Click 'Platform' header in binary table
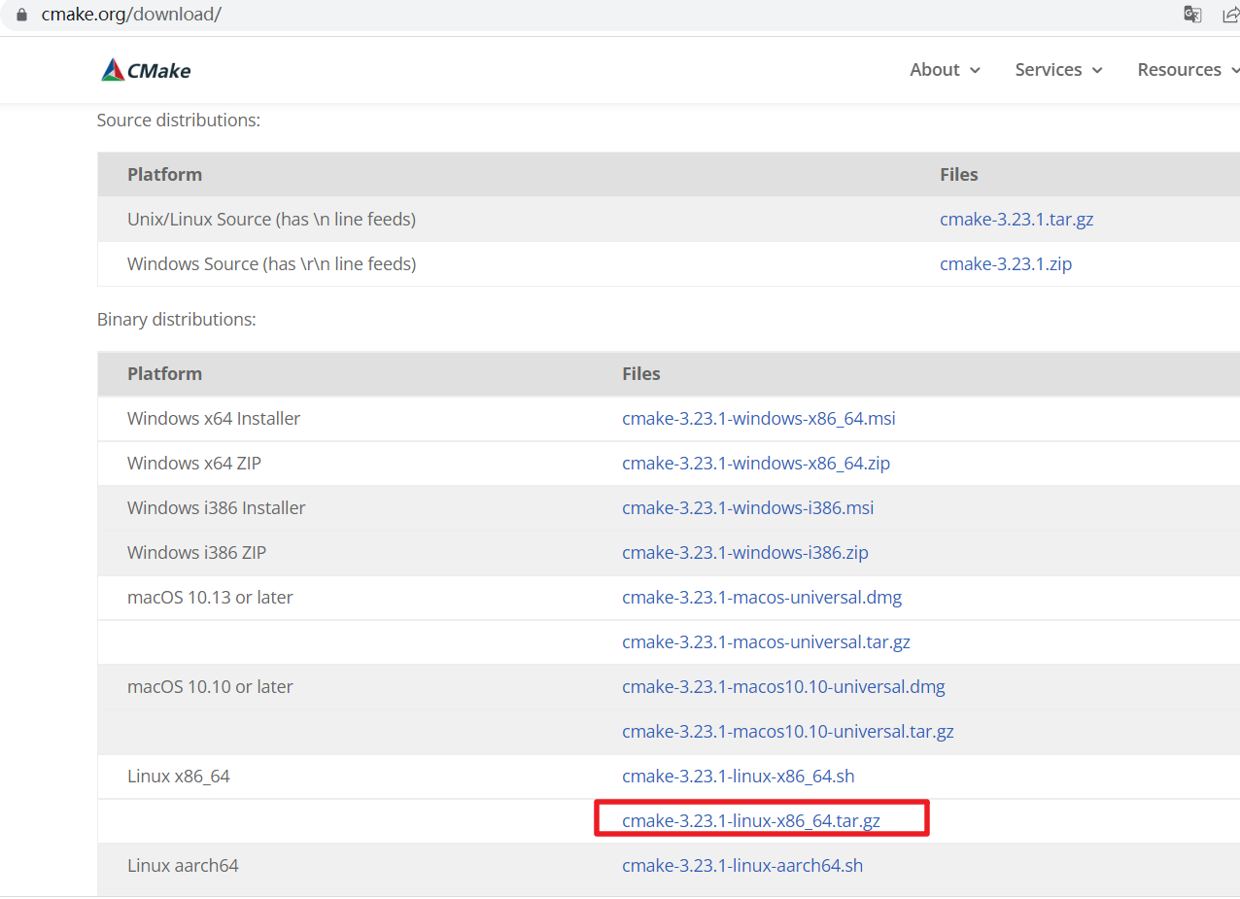The width and height of the screenshot is (1240, 899). point(164,374)
